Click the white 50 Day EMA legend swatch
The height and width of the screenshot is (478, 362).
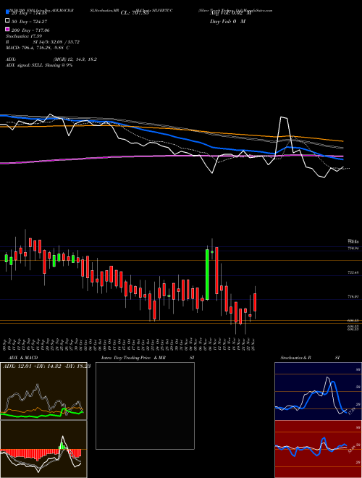tap(8, 21)
